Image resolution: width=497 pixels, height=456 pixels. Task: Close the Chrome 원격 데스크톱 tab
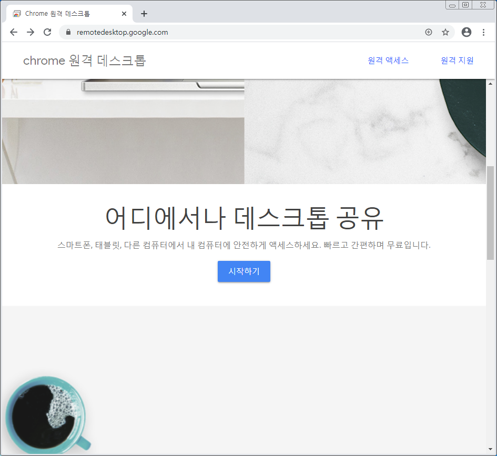coord(124,14)
